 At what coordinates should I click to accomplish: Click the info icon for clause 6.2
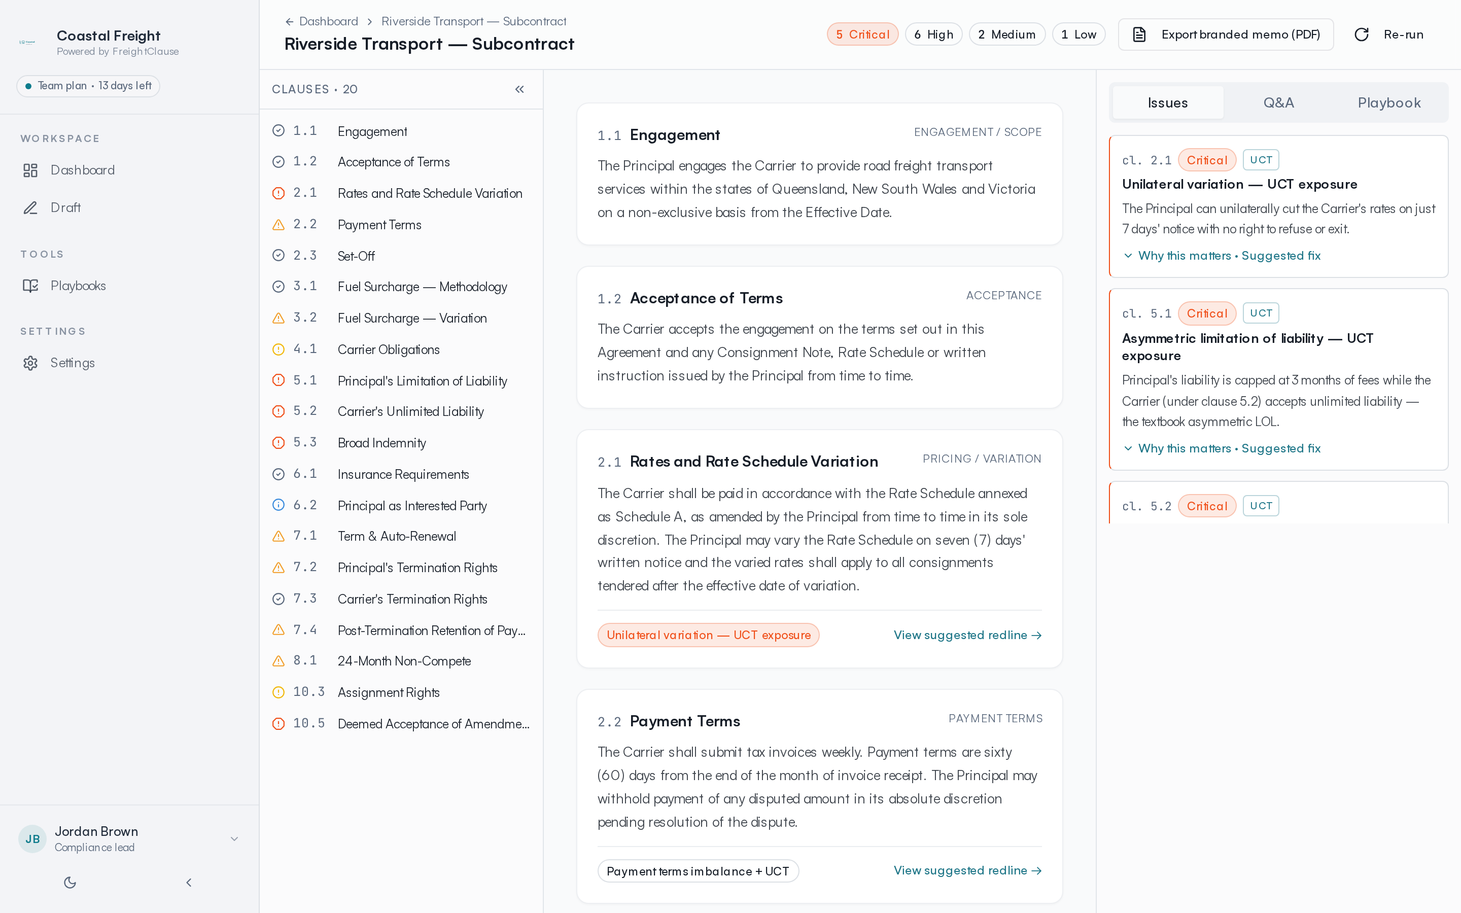[x=279, y=505]
